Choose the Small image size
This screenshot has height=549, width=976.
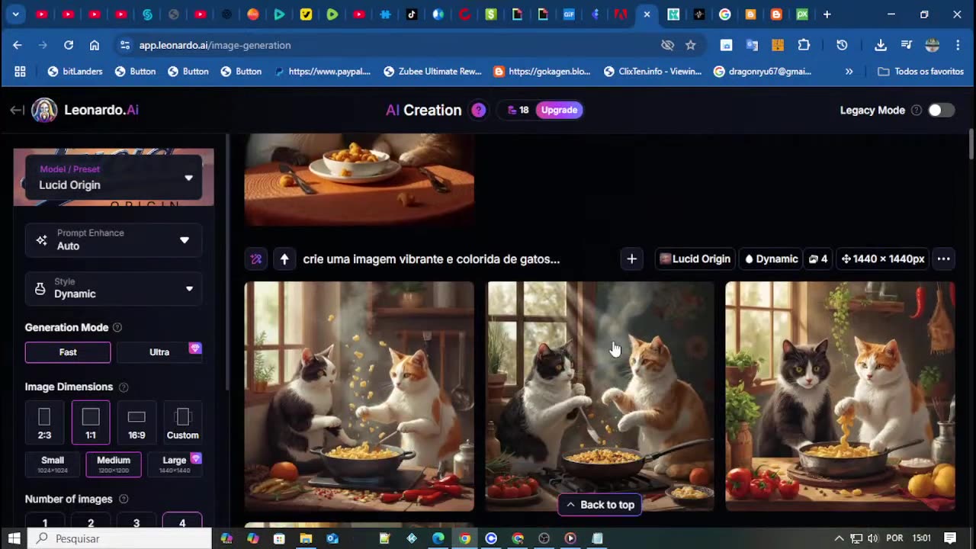tap(53, 464)
